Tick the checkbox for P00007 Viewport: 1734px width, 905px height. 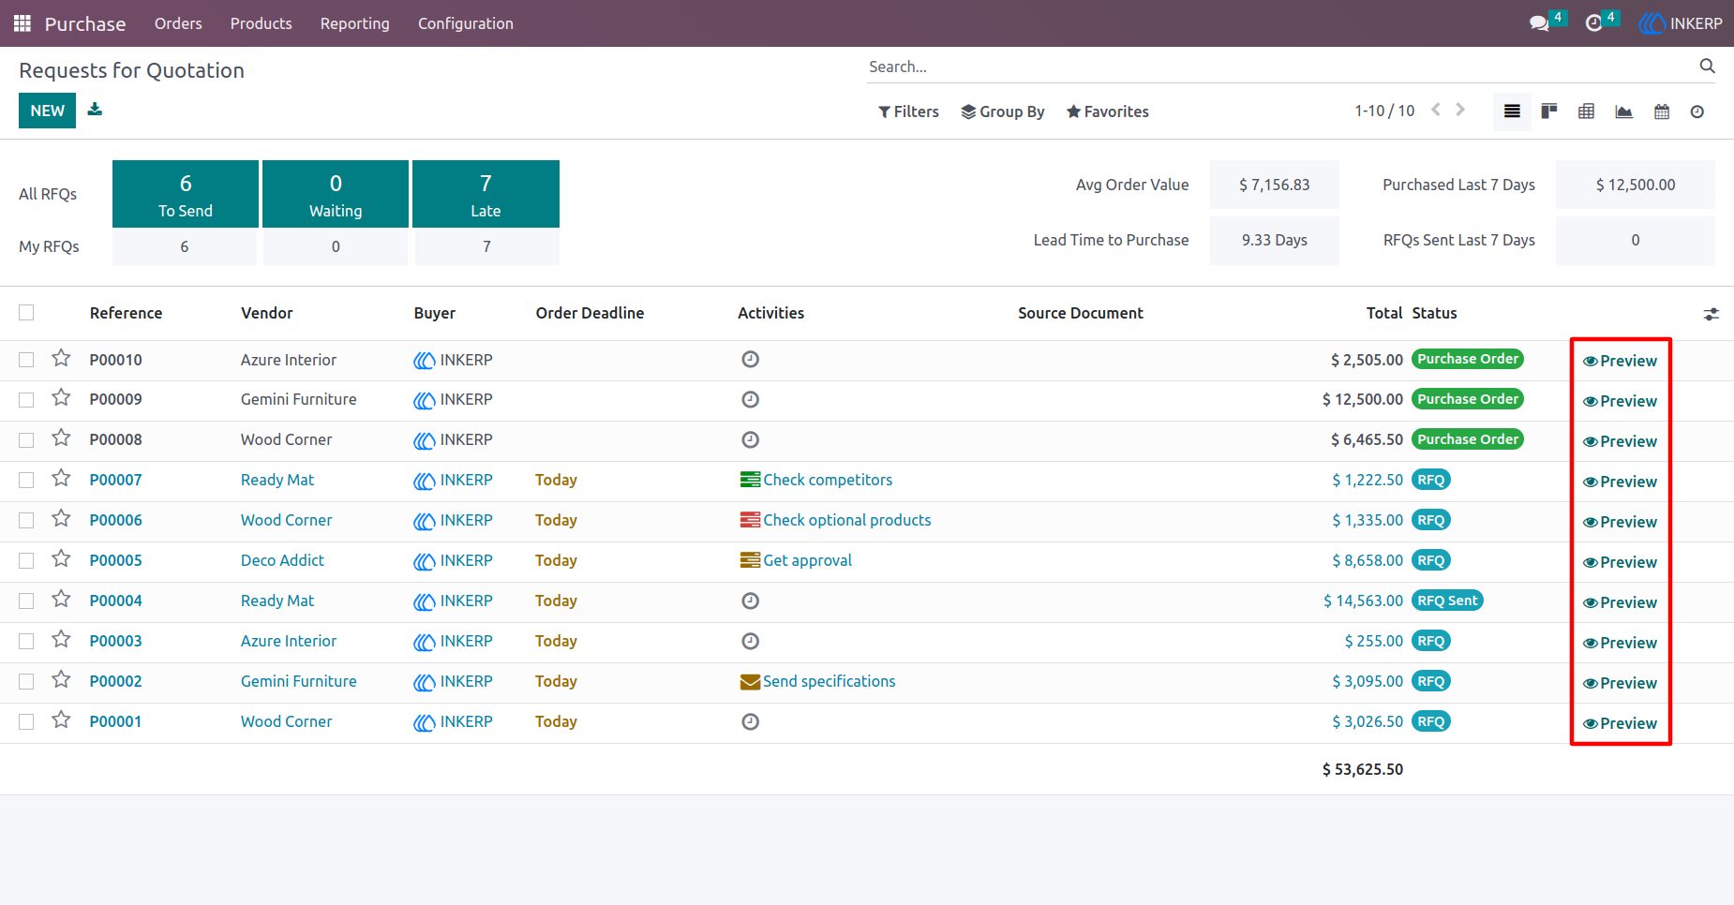(x=26, y=480)
